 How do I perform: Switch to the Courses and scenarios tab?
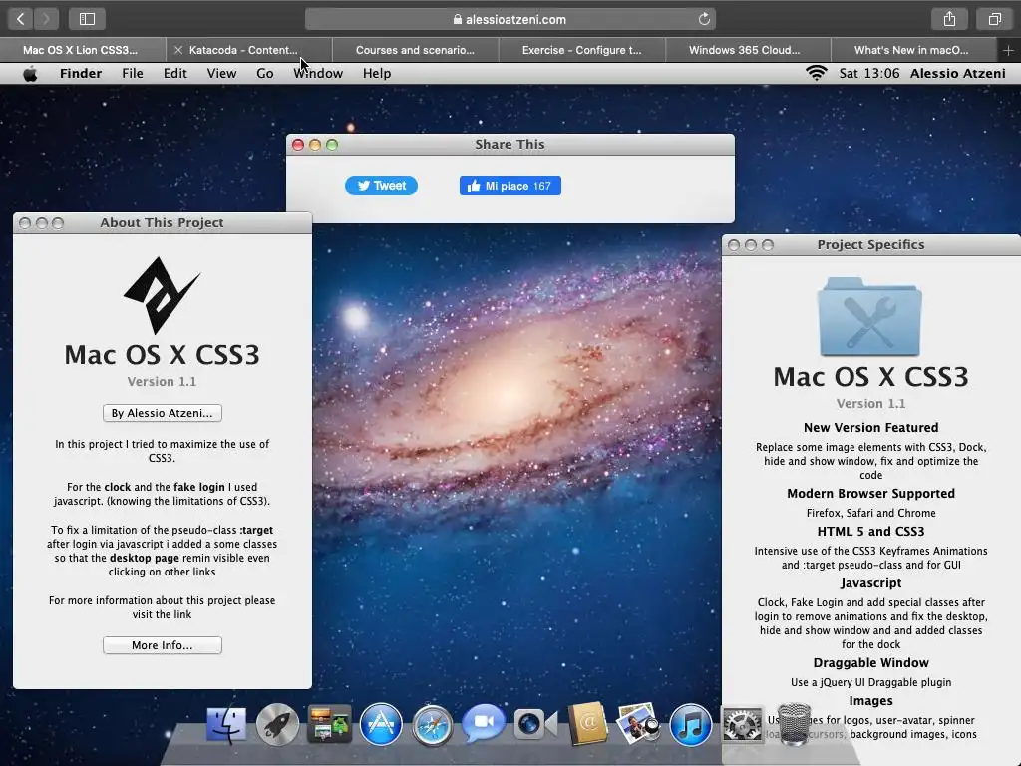click(416, 50)
